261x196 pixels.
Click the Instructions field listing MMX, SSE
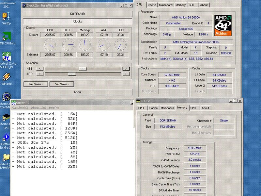pos(196,59)
